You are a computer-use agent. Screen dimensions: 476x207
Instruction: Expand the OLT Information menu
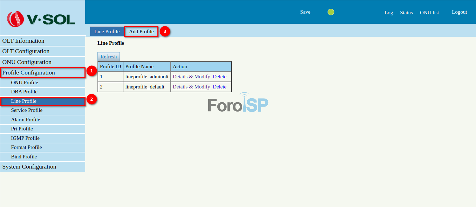23,41
